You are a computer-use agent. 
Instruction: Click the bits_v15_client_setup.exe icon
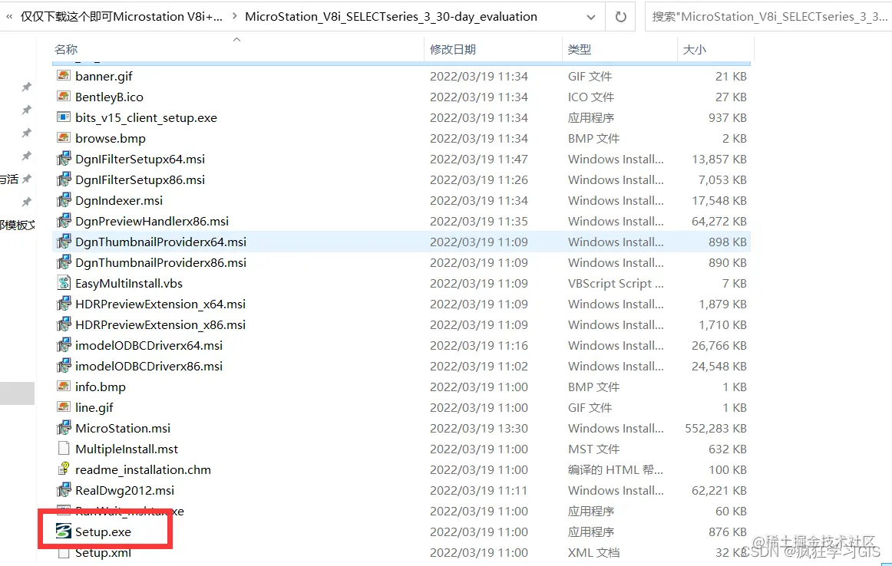(64, 117)
